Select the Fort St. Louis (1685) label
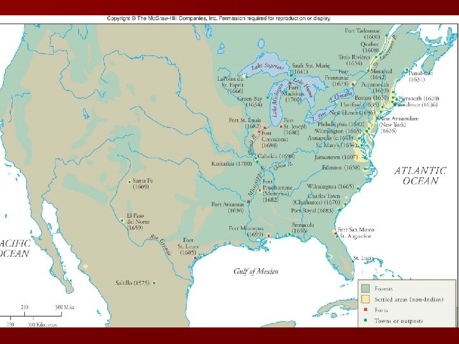Viewport: 459px width, 344px height. click(188, 247)
